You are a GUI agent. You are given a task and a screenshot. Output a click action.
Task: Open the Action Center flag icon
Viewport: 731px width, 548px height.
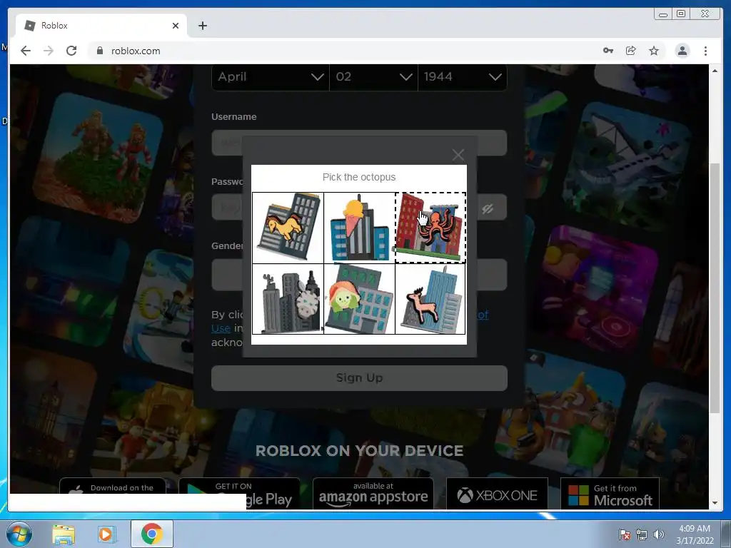tap(624, 534)
